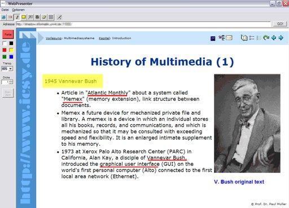Click the Dicke thickness spinner field
Viewport: 289px width, 208px height.
coord(7,82)
